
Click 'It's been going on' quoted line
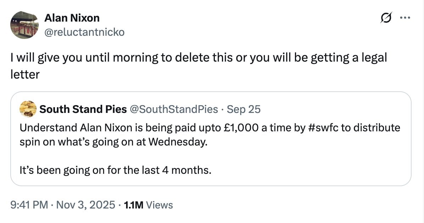(116, 171)
